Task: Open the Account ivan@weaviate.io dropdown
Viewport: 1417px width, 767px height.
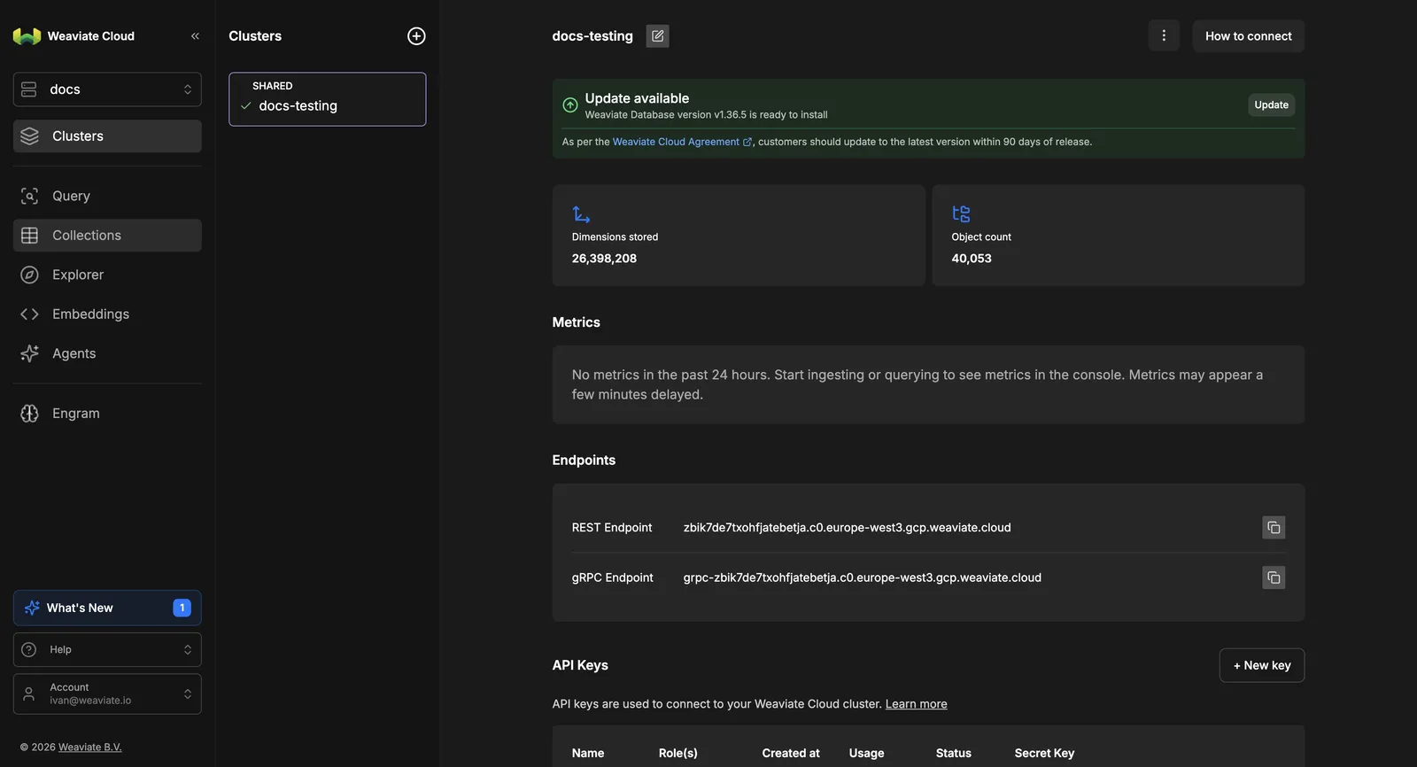Action: coord(107,693)
